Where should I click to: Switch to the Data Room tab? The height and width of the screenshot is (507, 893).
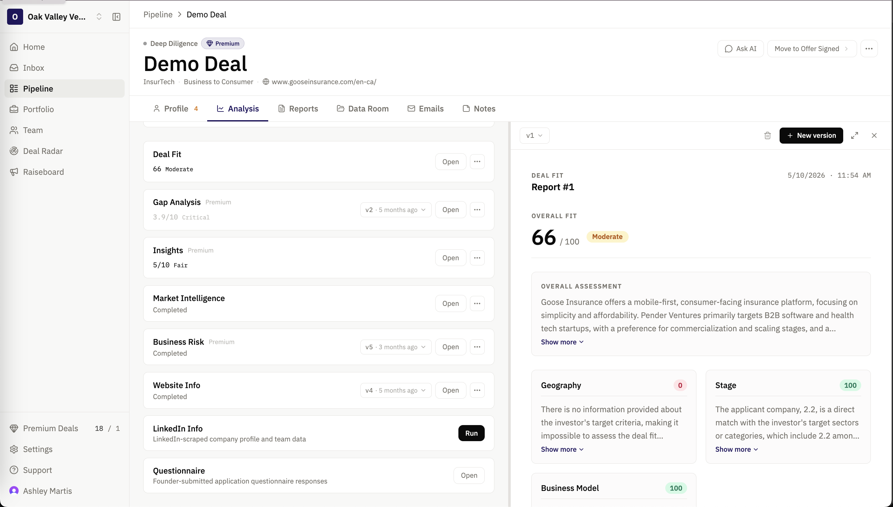(x=363, y=109)
